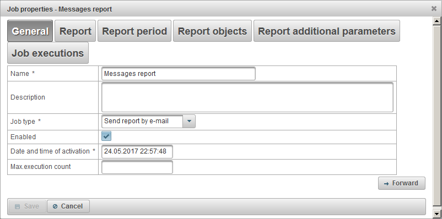The image size is (442, 219).
Task: Click the Forward button
Action: (x=402, y=183)
